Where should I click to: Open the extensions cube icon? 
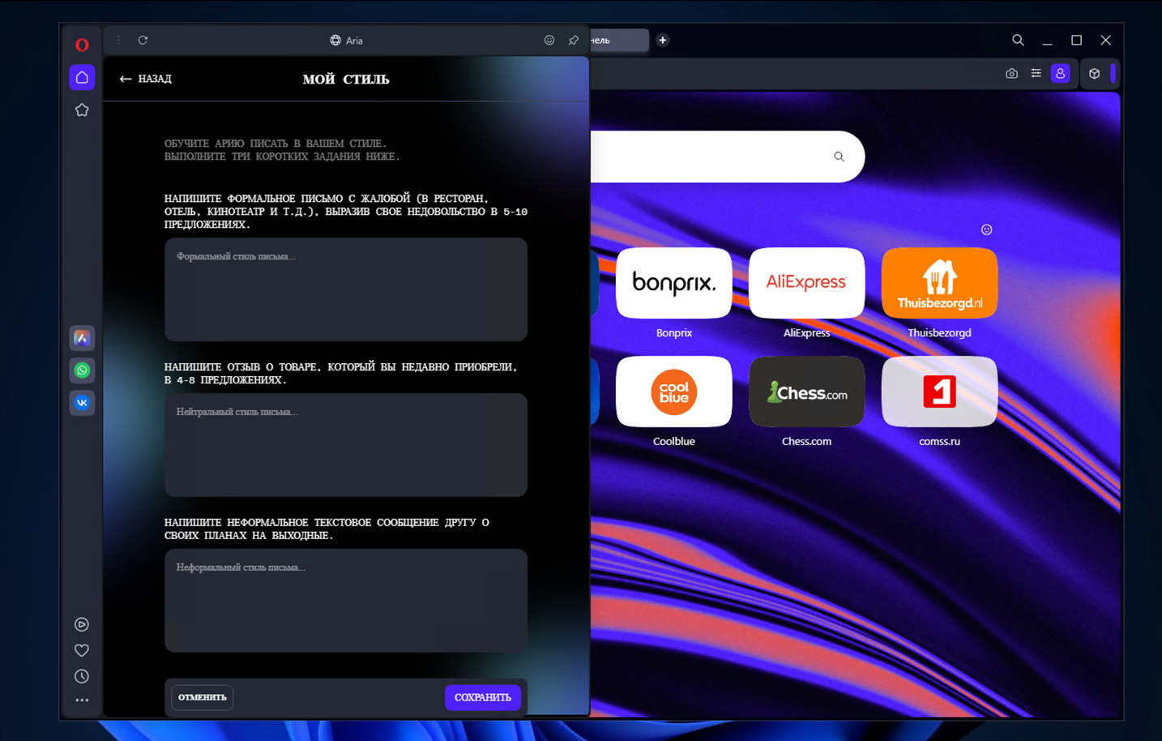1095,74
